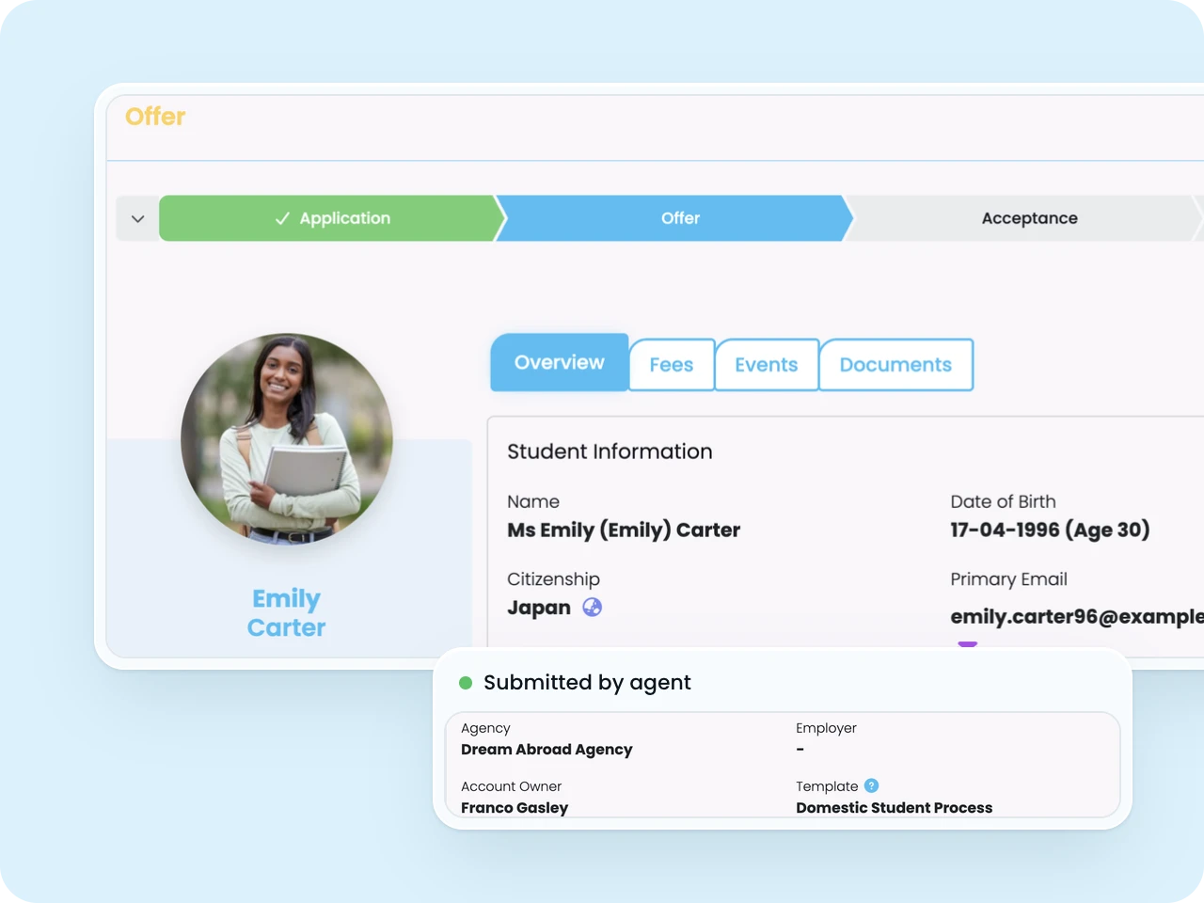1204x903 pixels.
Task: Open the Fees tab
Action: [x=672, y=365]
